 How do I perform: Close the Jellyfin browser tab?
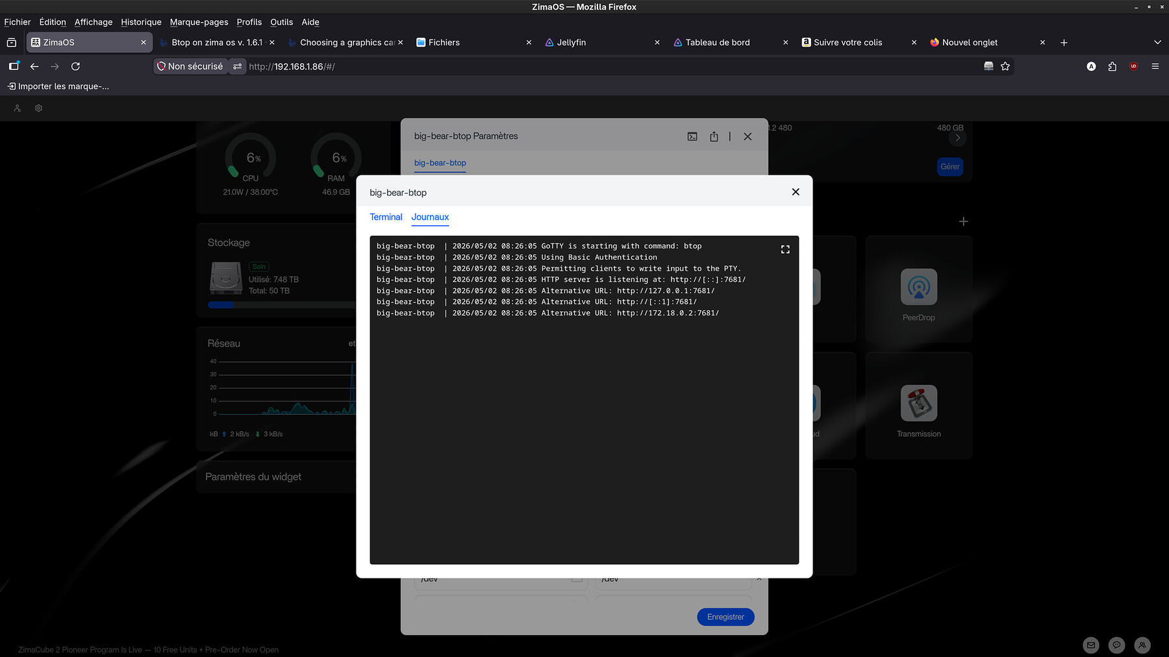coord(657,42)
